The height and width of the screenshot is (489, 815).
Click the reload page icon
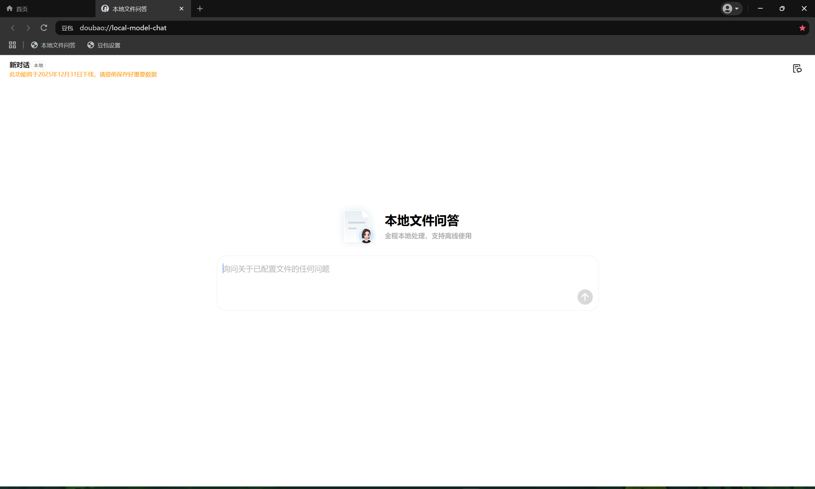click(x=44, y=28)
